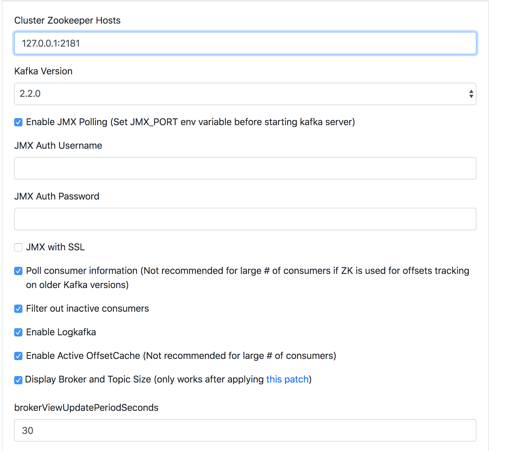The width and height of the screenshot is (516, 451).
Task: Click the JMX with SSL label text
Action: 55,247
